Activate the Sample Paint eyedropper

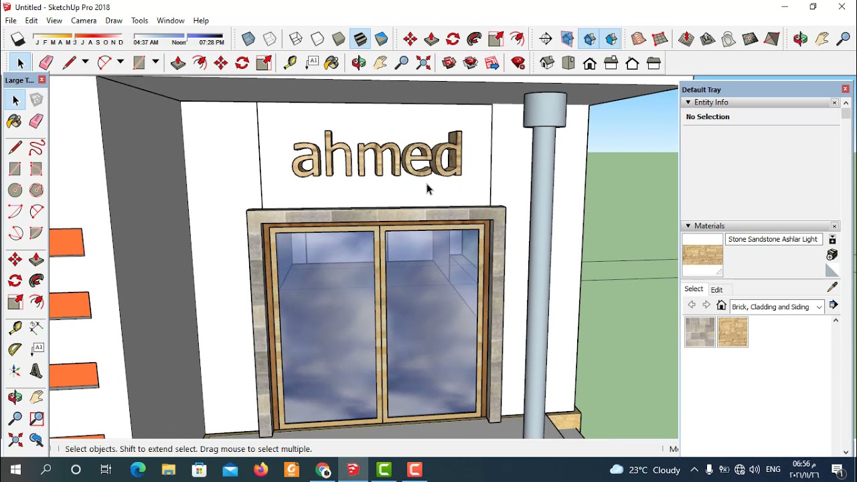click(832, 287)
